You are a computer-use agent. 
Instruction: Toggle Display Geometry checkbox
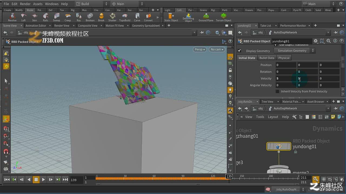click(x=239, y=51)
